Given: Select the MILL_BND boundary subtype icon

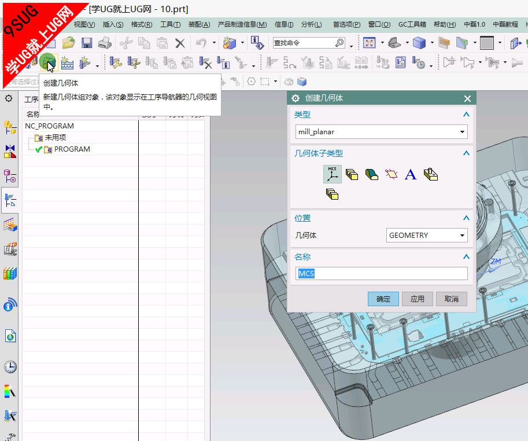Looking at the screenshot, I should (391, 175).
